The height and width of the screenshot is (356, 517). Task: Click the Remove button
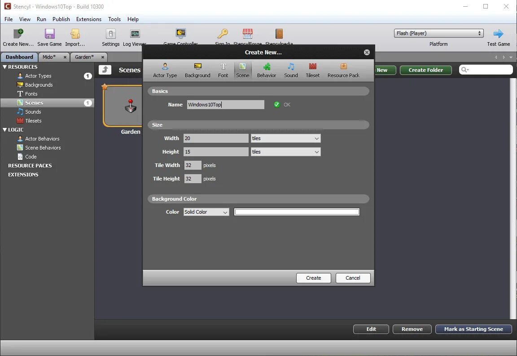412,329
